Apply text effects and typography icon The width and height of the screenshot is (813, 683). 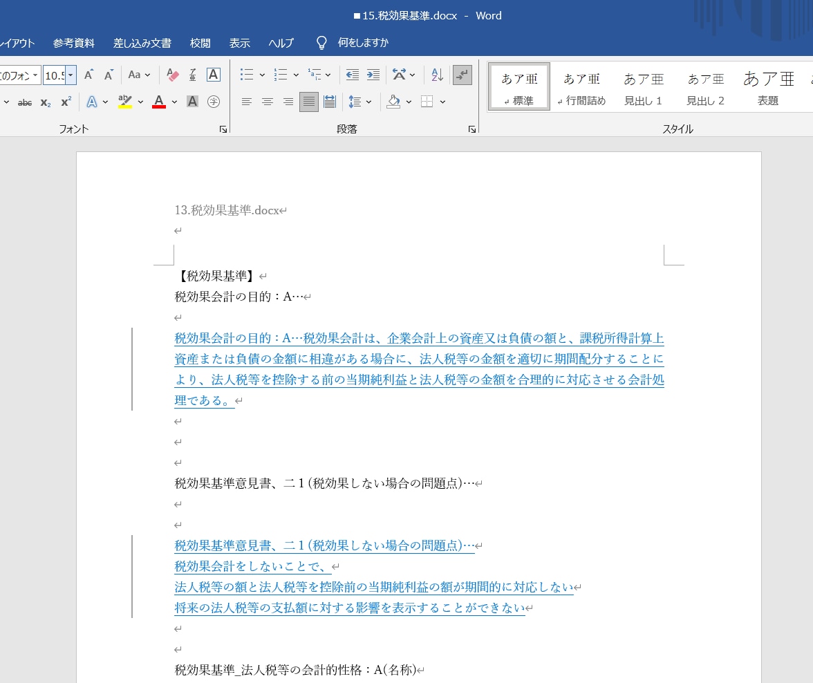(x=92, y=102)
